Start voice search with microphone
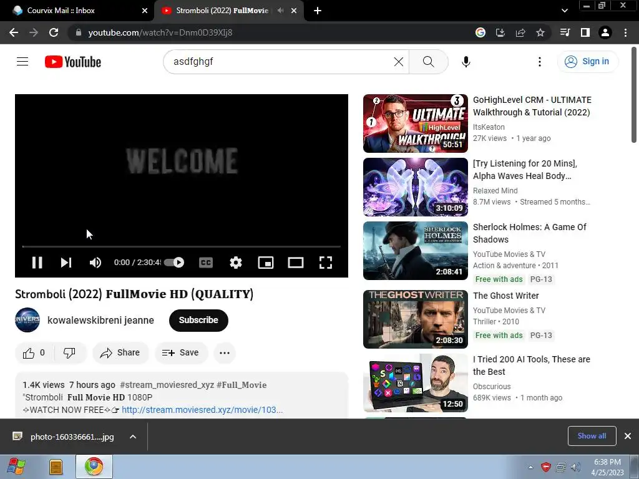The height and width of the screenshot is (479, 639). (x=466, y=62)
